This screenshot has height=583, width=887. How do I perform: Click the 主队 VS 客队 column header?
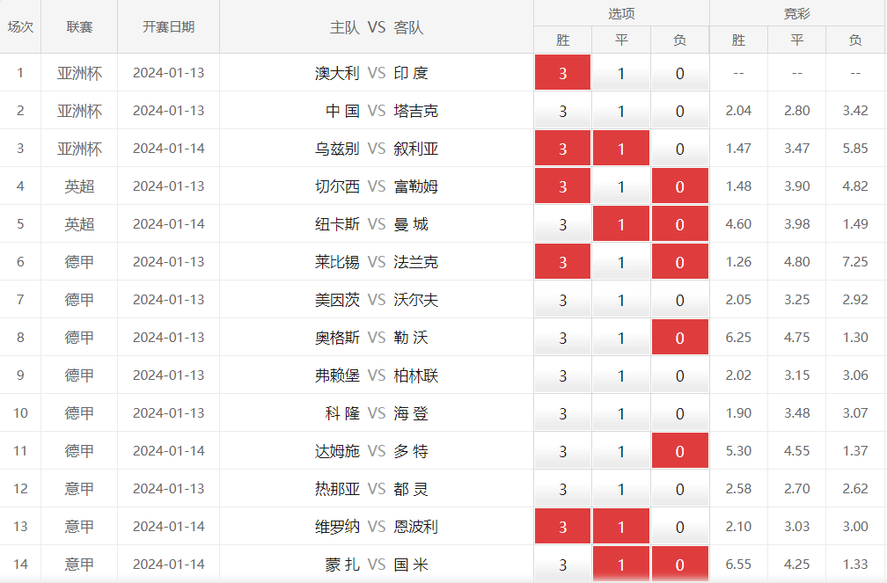point(377,26)
